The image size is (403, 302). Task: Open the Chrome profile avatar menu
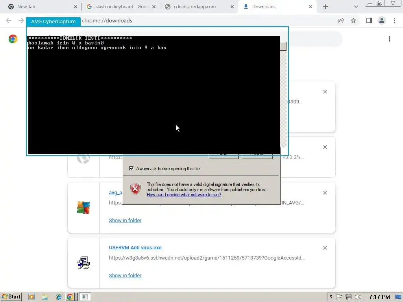click(x=382, y=20)
